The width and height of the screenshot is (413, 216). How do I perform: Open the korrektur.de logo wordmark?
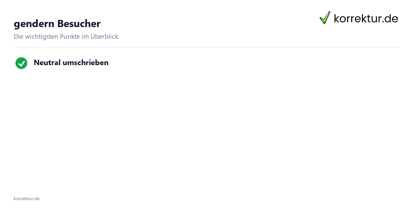(366, 18)
